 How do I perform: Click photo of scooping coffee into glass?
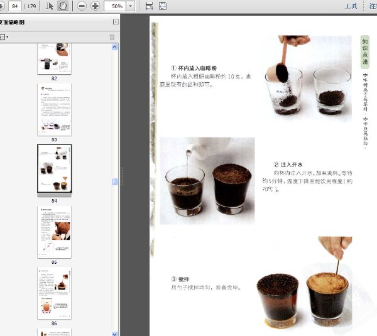pyautogui.click(x=307, y=77)
